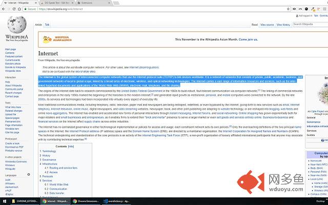328x205 pixels.
Task: Click the Wikipedia globe logo
Action: (x=17, y=25)
